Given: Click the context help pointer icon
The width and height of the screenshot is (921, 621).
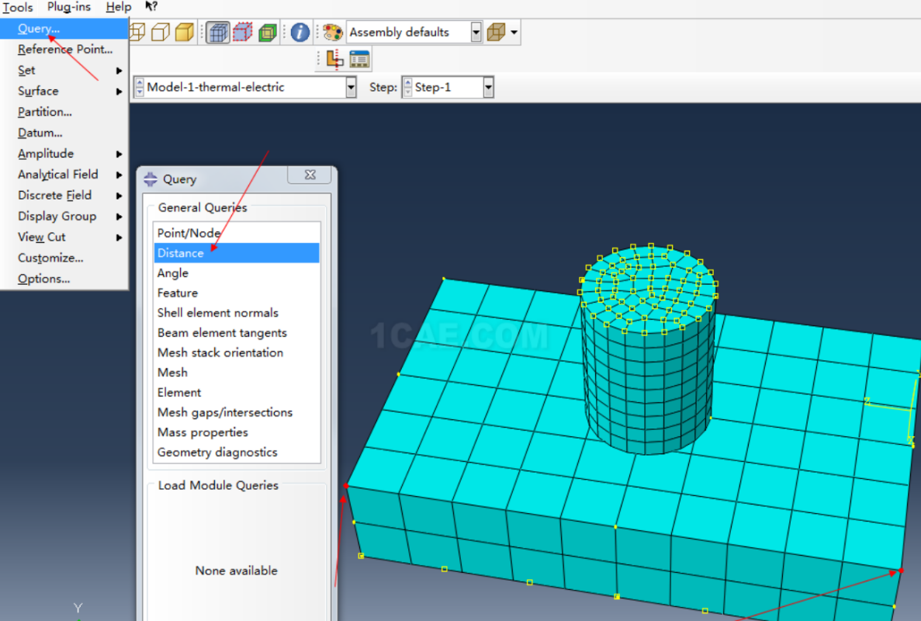Looking at the screenshot, I should (x=151, y=6).
